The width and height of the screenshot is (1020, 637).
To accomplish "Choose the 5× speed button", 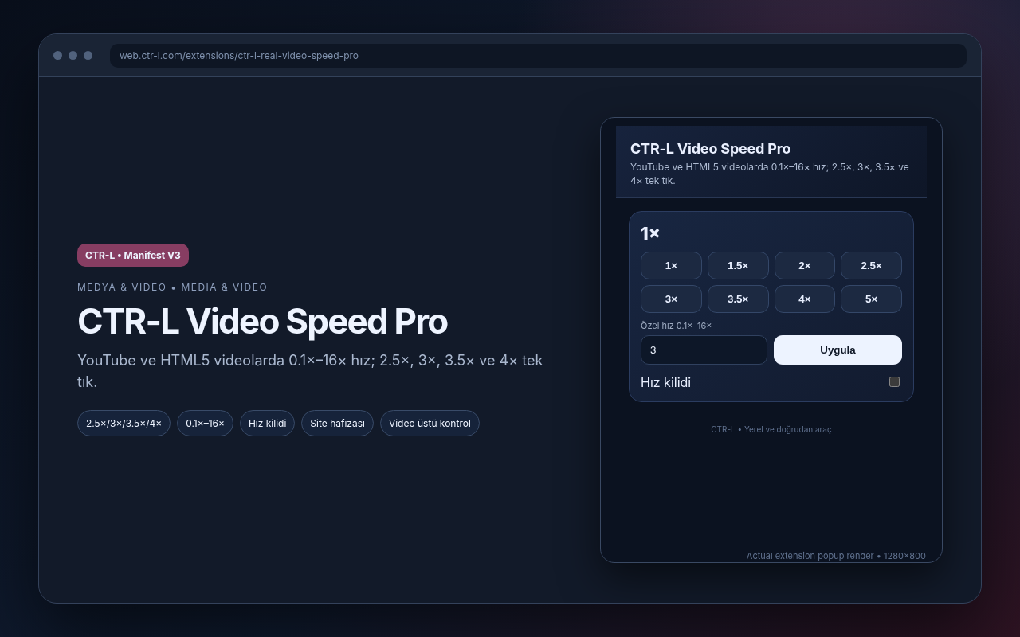I will (x=871, y=299).
